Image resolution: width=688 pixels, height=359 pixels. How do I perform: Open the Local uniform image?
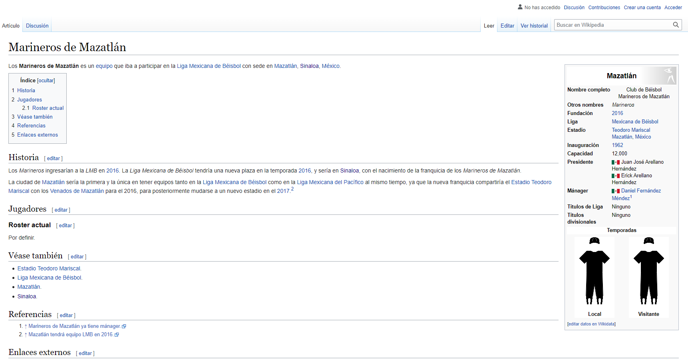(x=595, y=272)
